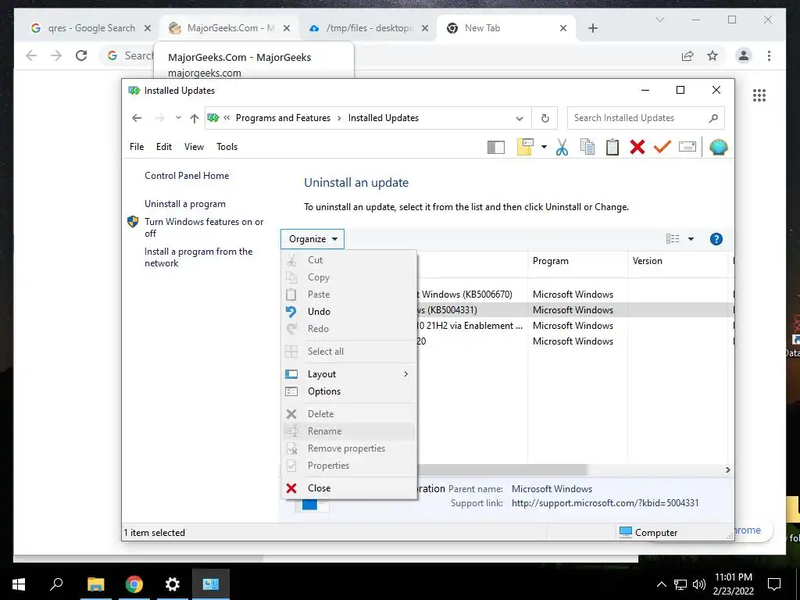The image size is (800, 600).
Task: Choose Close in Organize menu
Action: [x=349, y=488]
